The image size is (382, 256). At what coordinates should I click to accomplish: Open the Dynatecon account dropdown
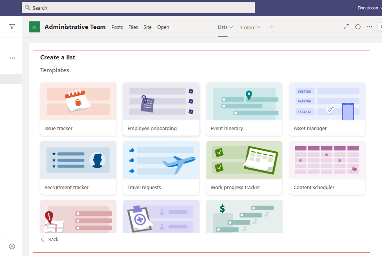[369, 8]
